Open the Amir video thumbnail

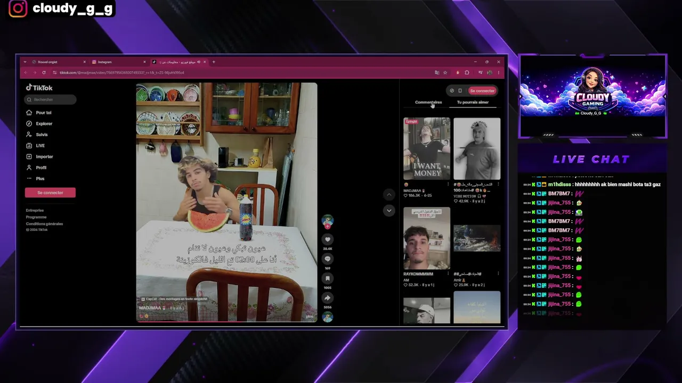tap(477, 238)
